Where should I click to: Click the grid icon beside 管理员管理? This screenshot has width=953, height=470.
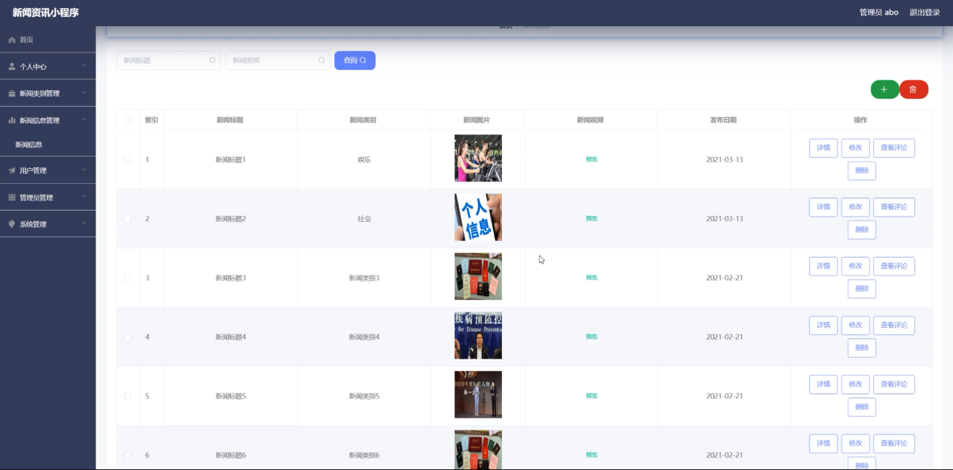[12, 198]
